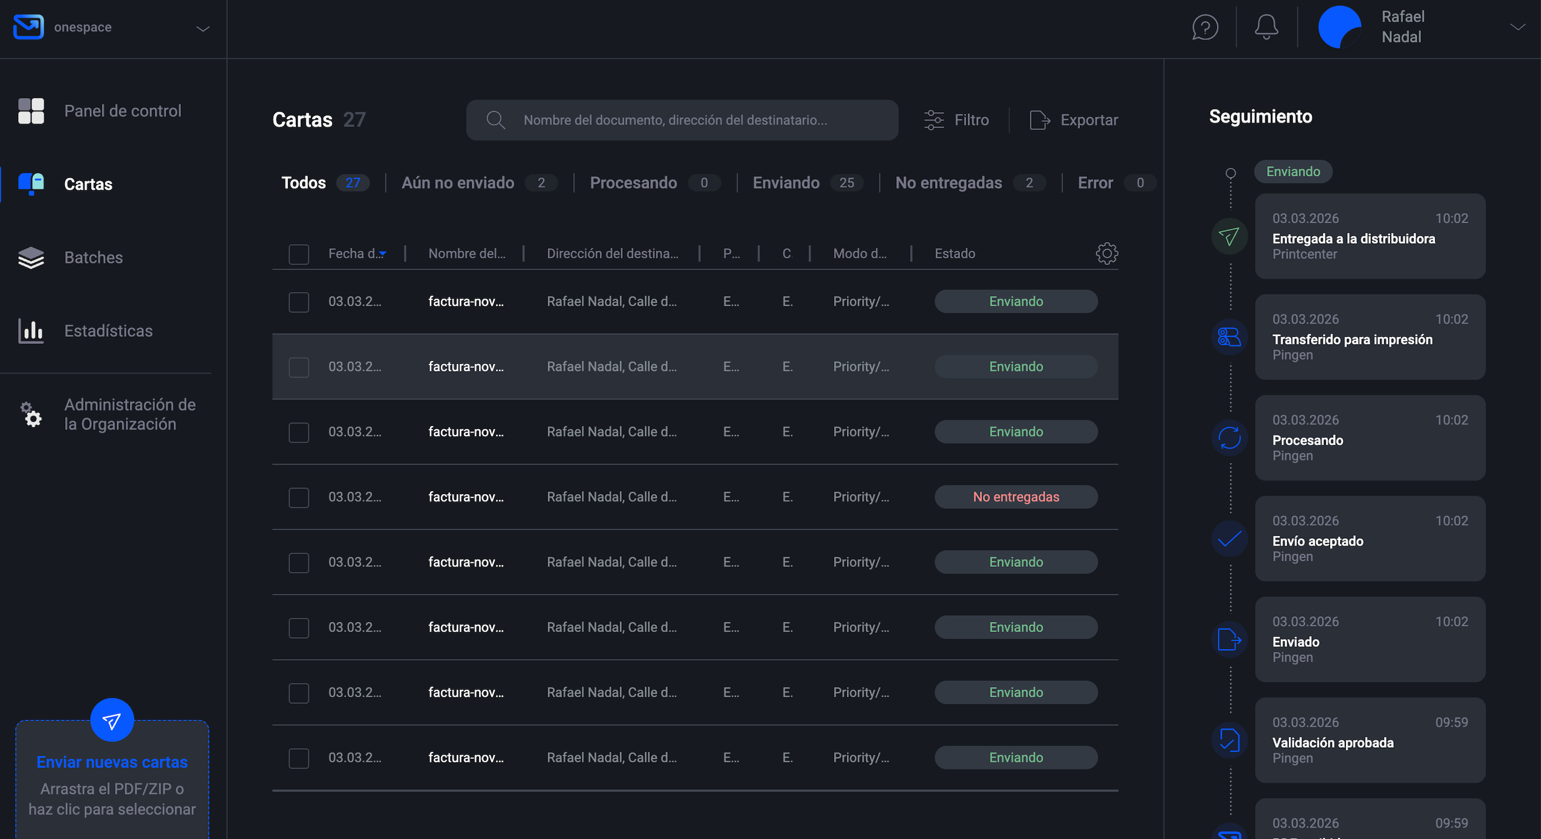Open Estadísticas from the sidebar

(108, 330)
